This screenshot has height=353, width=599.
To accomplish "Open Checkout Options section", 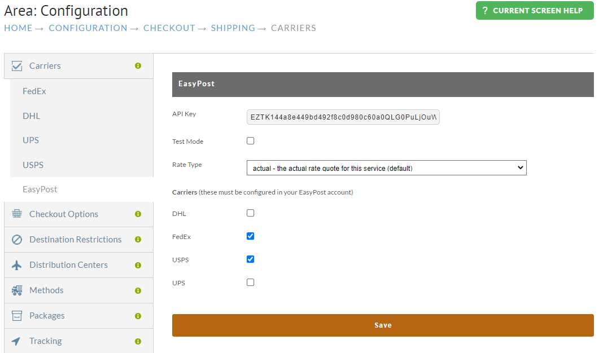I will [x=78, y=214].
